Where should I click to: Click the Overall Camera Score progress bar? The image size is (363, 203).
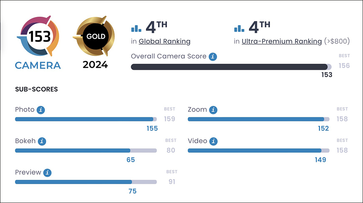click(x=231, y=67)
